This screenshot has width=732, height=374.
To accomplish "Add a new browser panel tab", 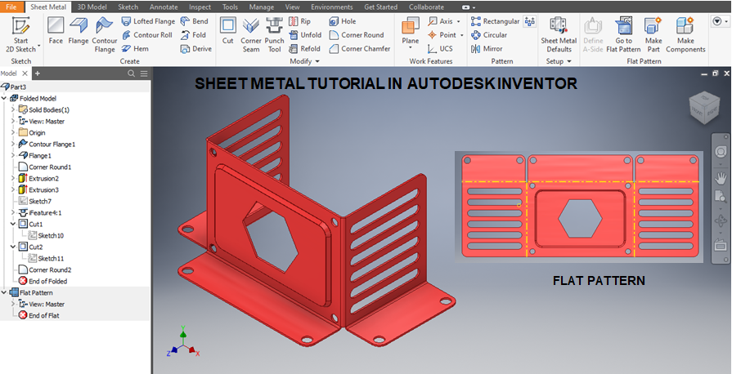I will pyautogui.click(x=38, y=73).
